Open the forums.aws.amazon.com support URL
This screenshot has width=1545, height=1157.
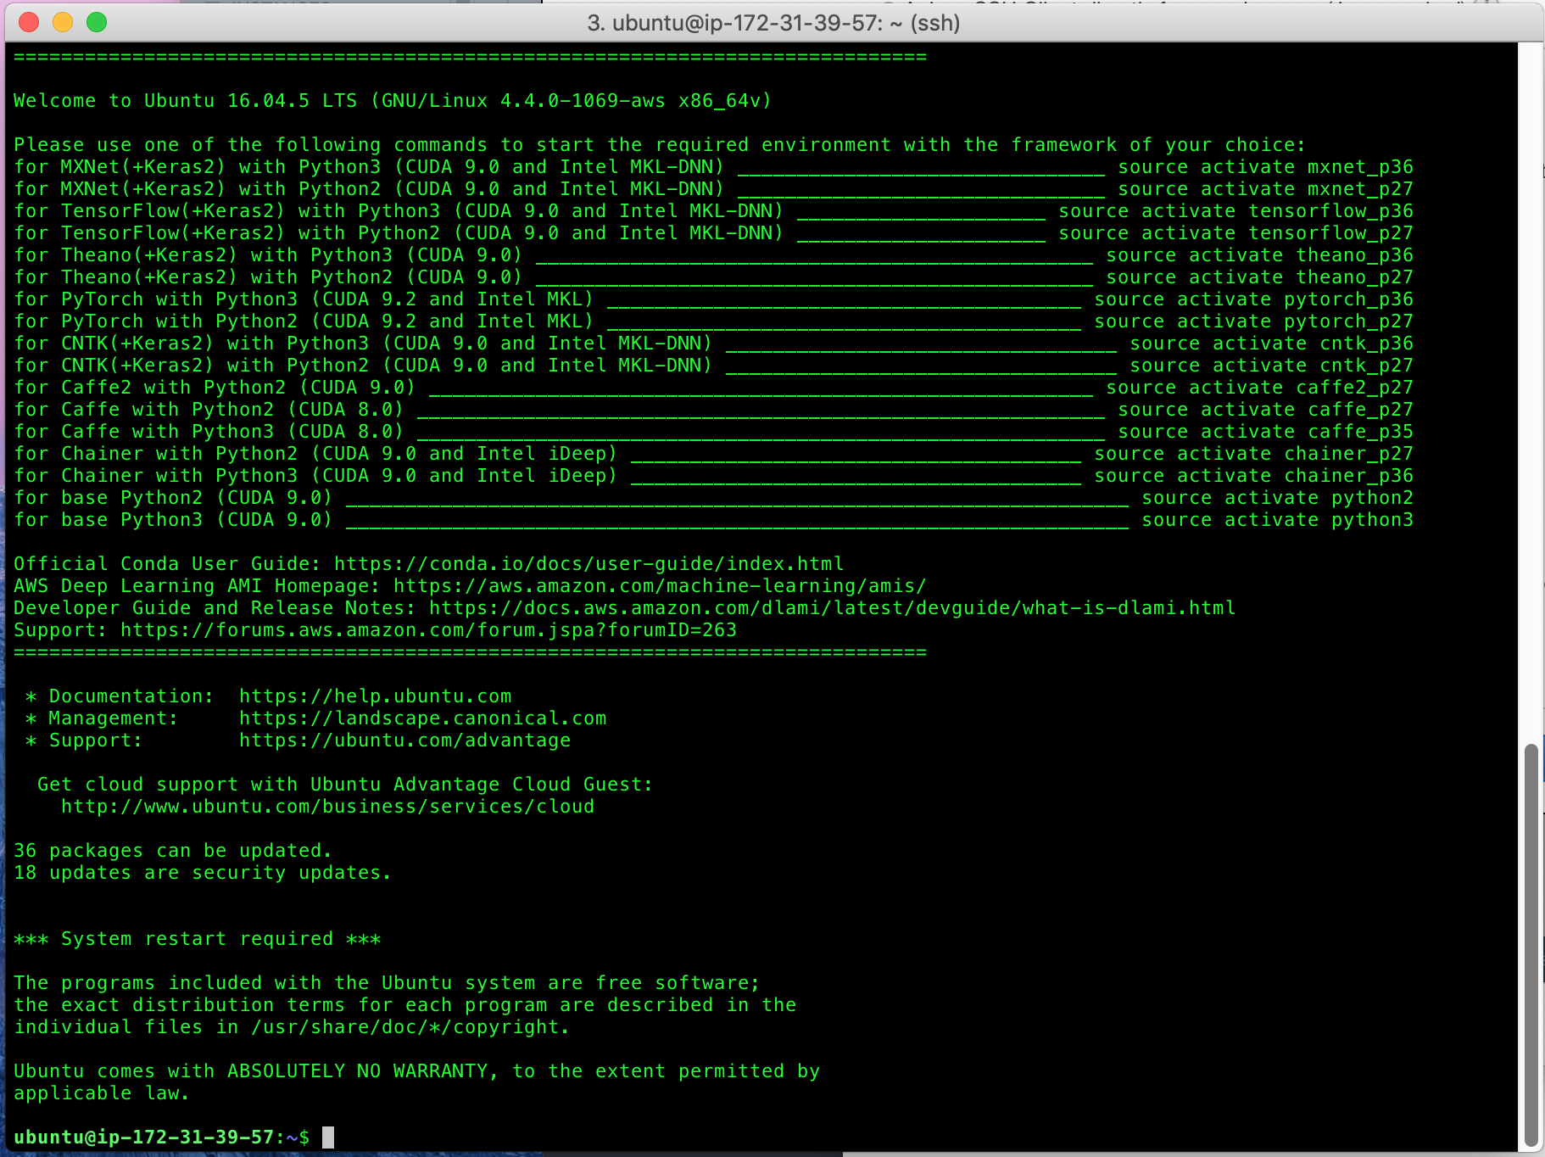click(x=428, y=630)
